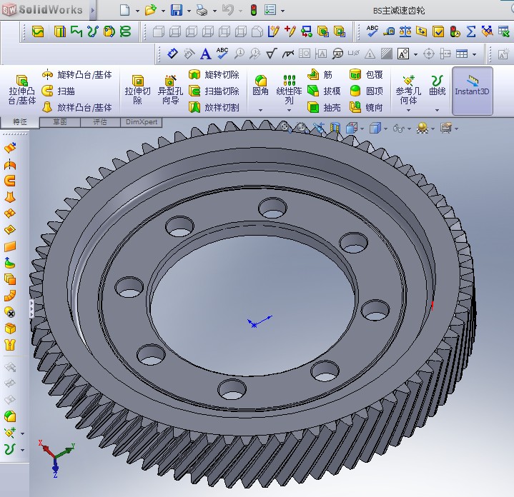Click the Sigma summation icon

(x=471, y=31)
